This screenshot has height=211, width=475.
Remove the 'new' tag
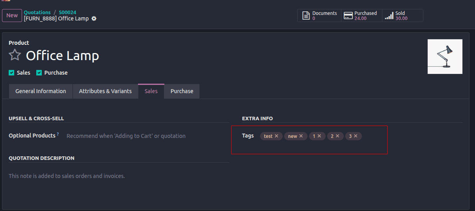coord(301,136)
